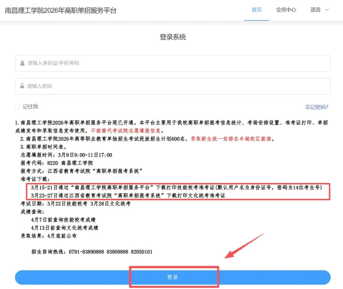The image size is (343, 289).
Task: Open the 会员中心 menu item
Action: (x=286, y=10)
